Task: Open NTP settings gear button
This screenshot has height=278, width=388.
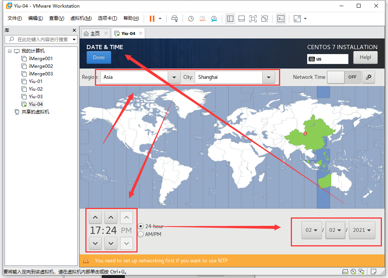Action: (x=369, y=77)
